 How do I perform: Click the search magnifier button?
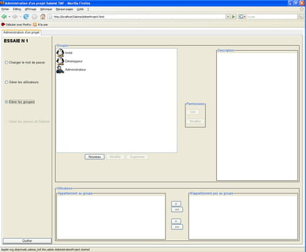click(x=300, y=17)
